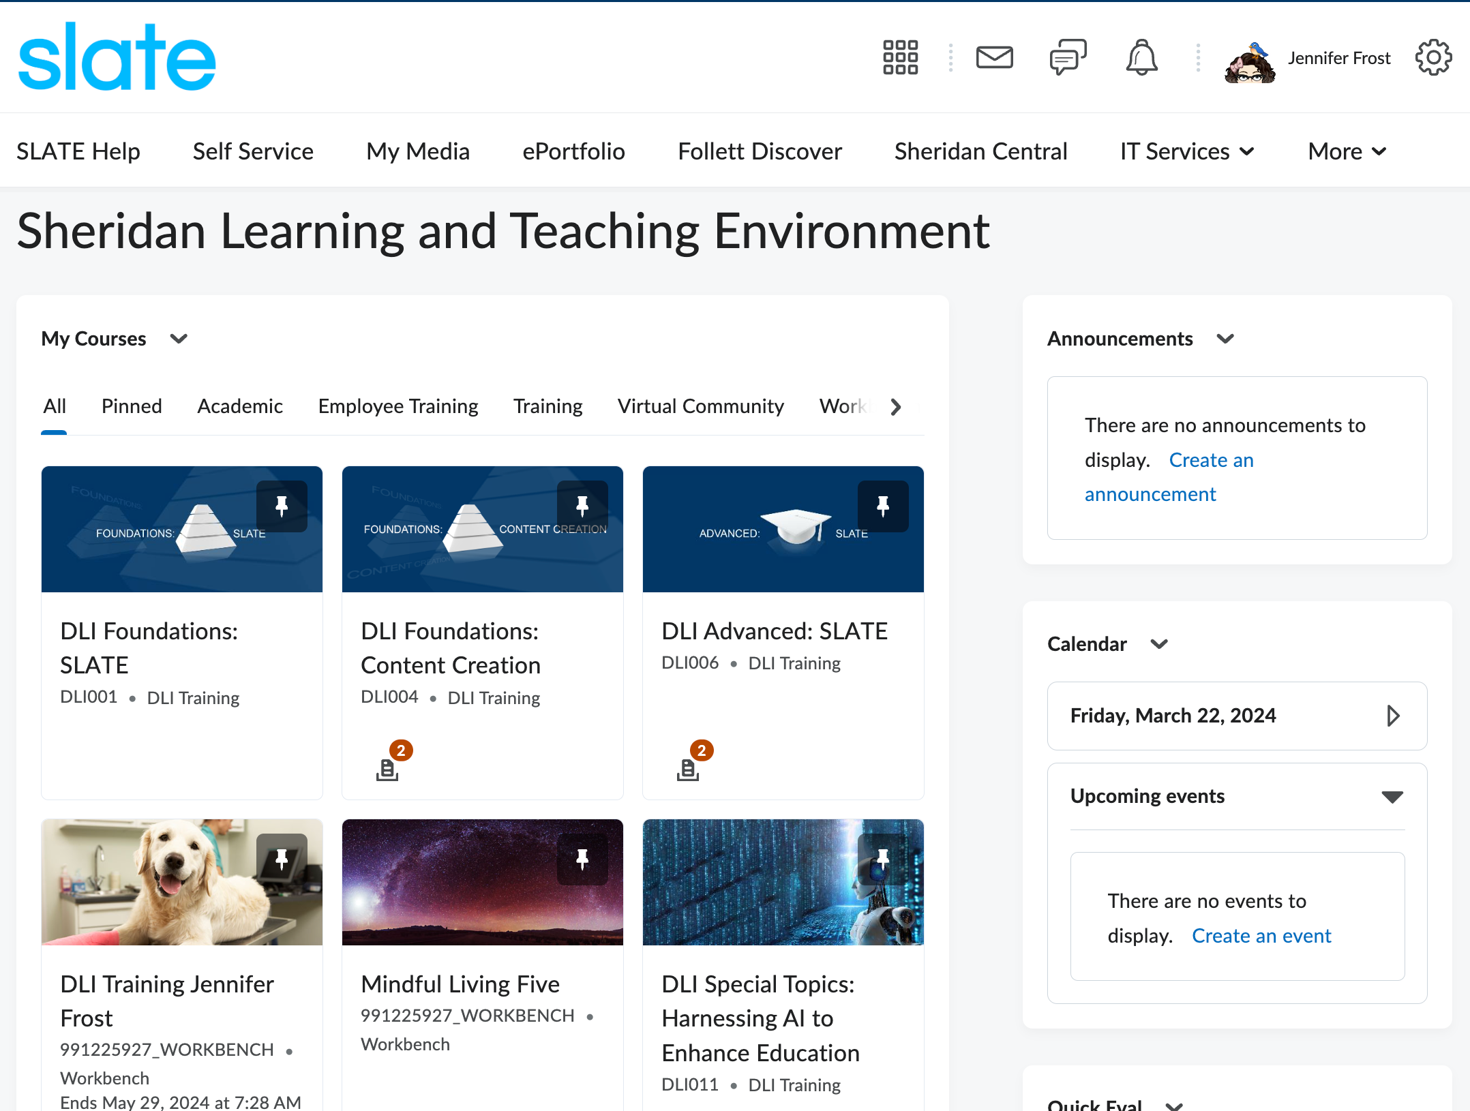Open the course selector grid icon
Image resolution: width=1470 pixels, height=1111 pixels.
click(x=900, y=57)
